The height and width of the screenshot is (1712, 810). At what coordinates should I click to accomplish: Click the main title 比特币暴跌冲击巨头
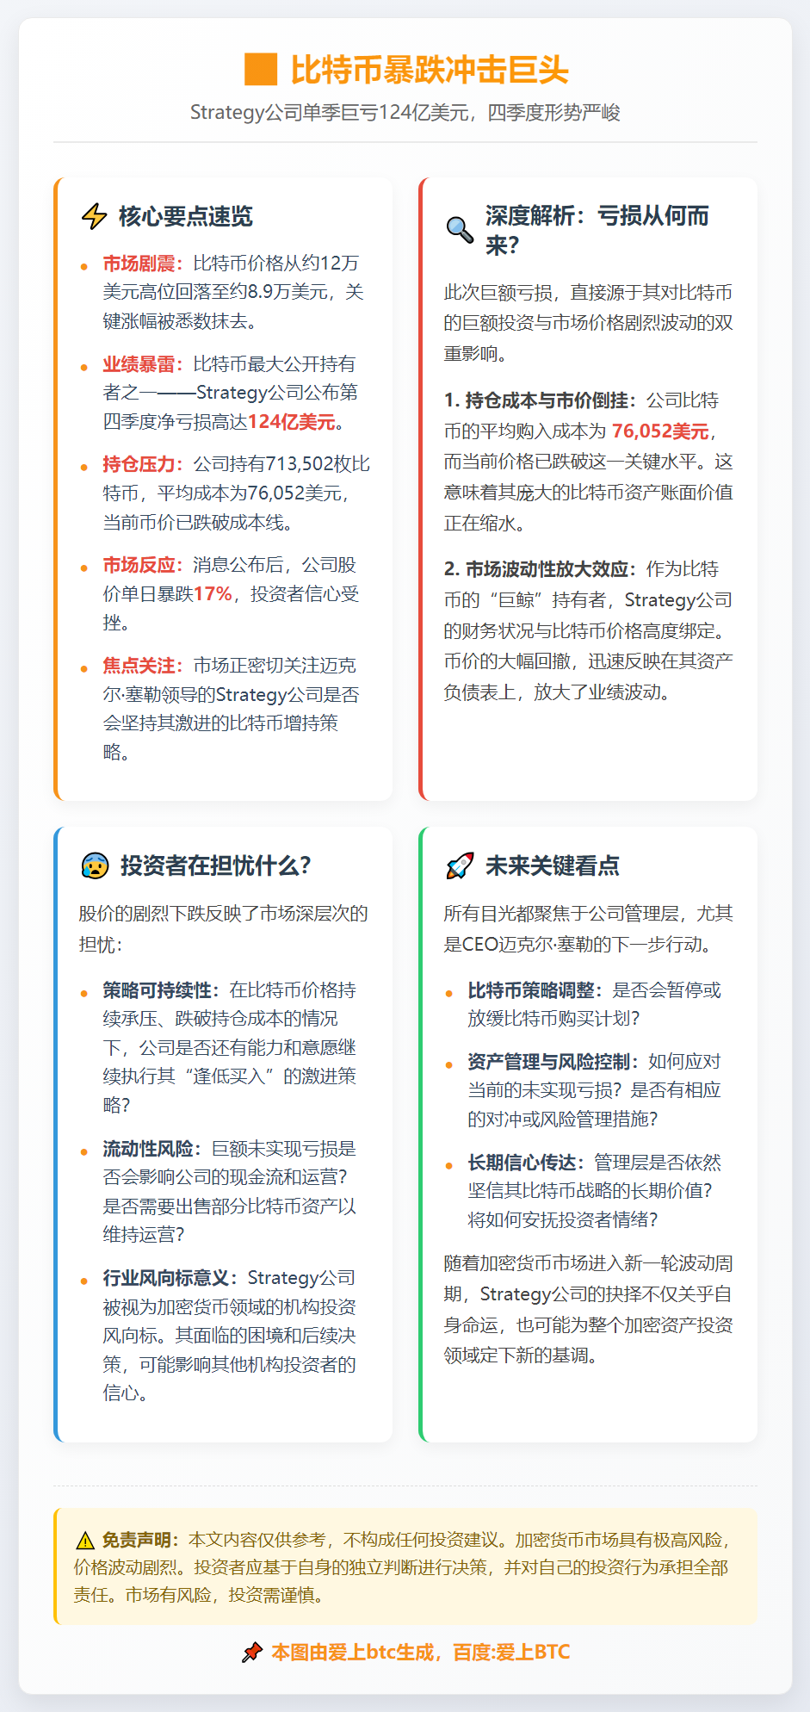(x=430, y=70)
